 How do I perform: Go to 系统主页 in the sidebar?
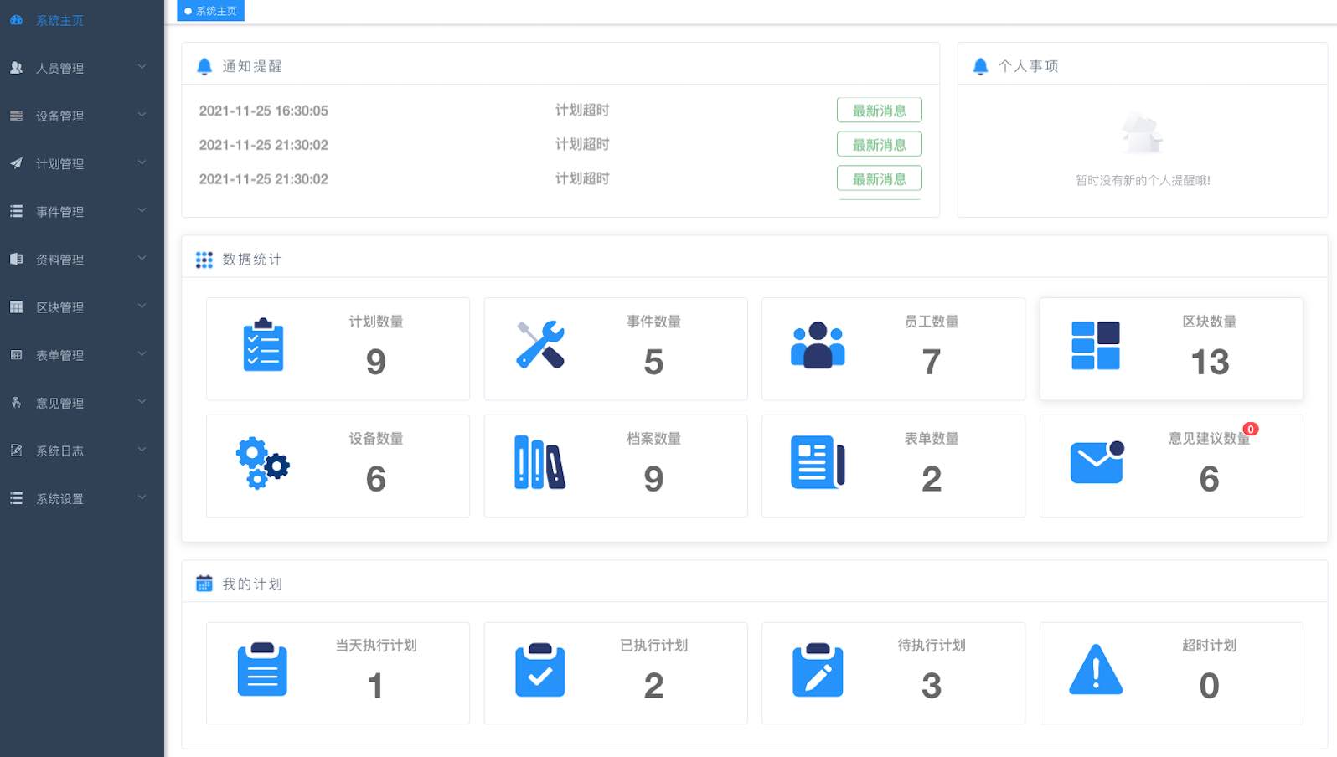[x=59, y=20]
